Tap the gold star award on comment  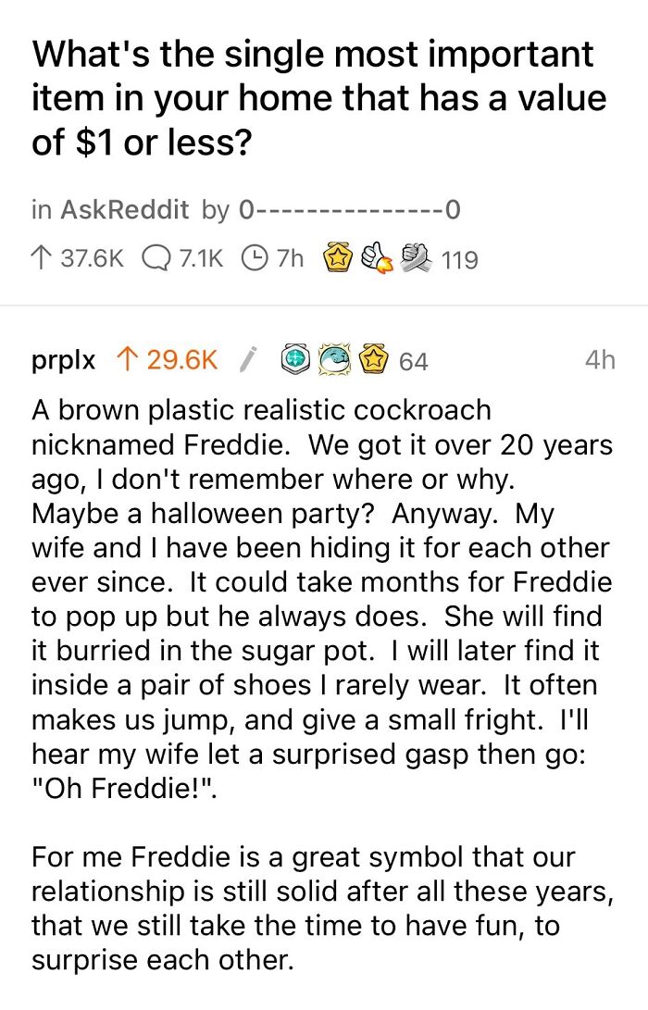point(374,359)
